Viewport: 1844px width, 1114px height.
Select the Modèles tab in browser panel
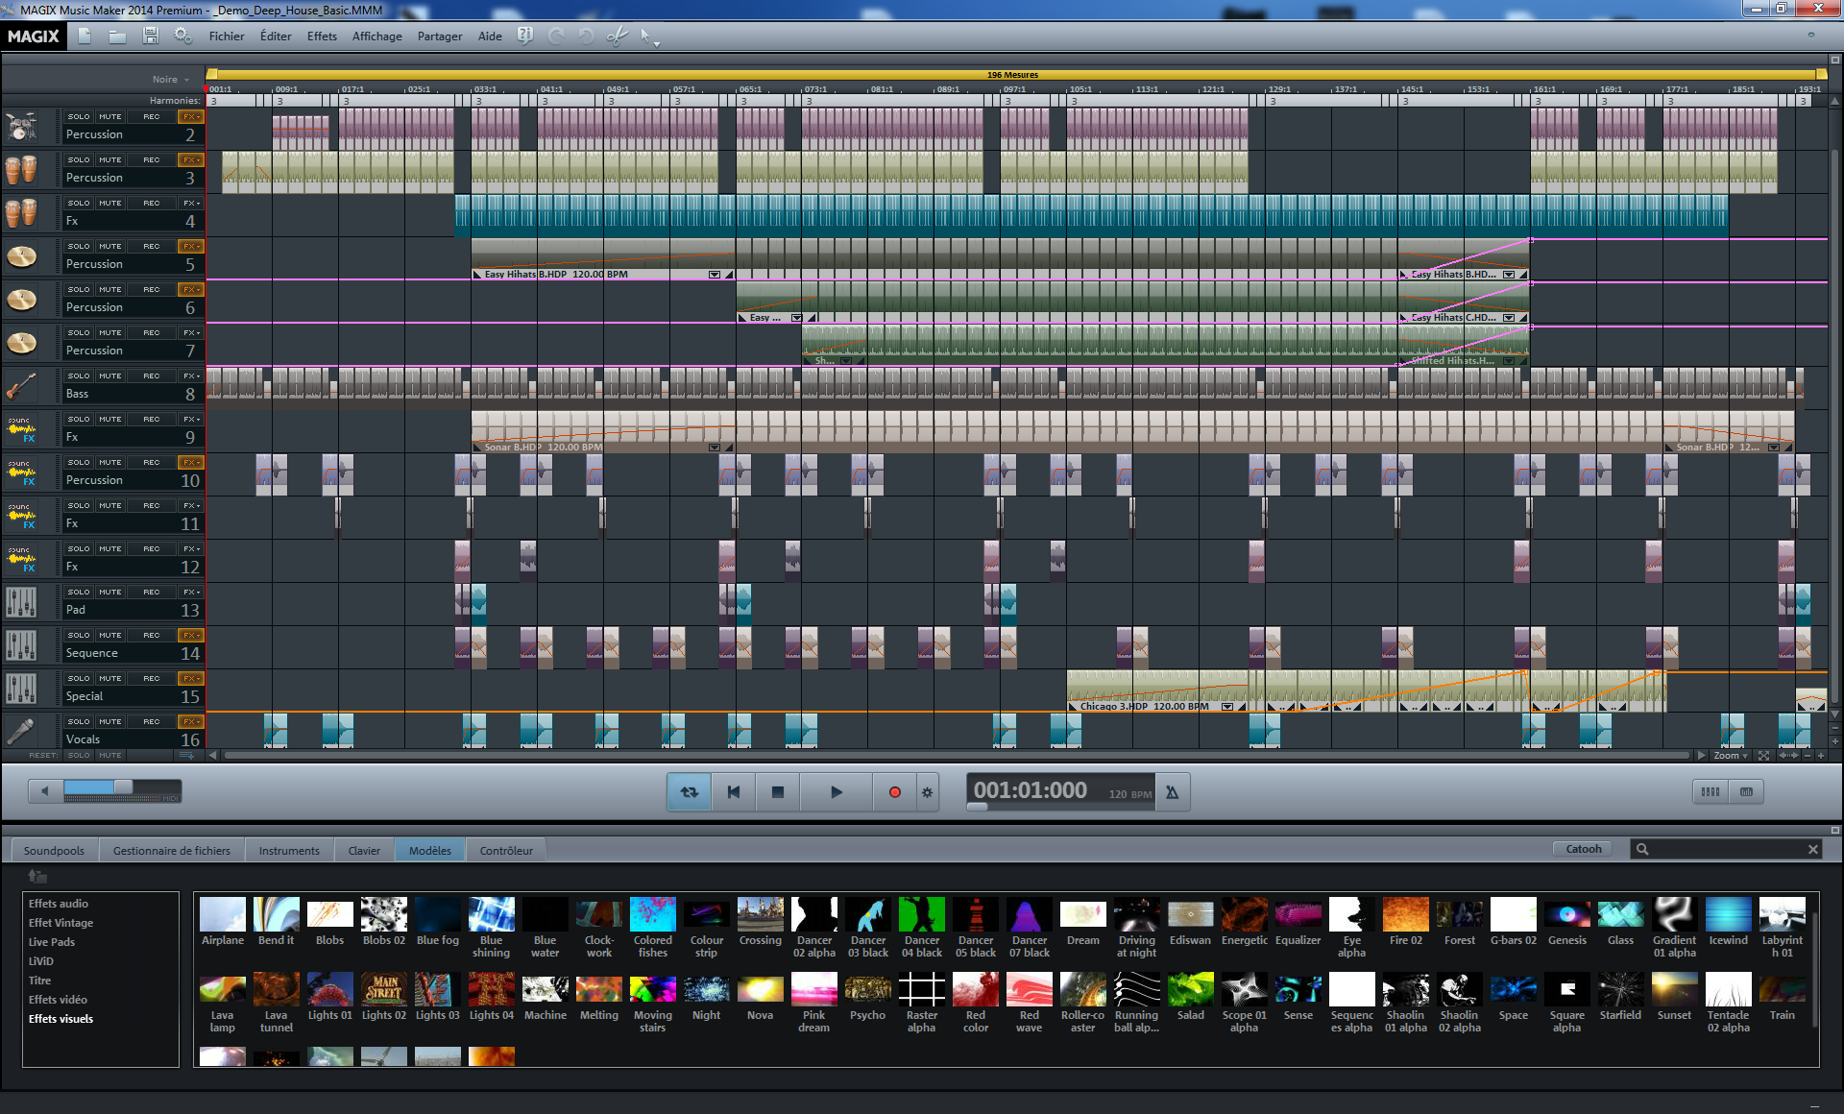pyautogui.click(x=429, y=849)
